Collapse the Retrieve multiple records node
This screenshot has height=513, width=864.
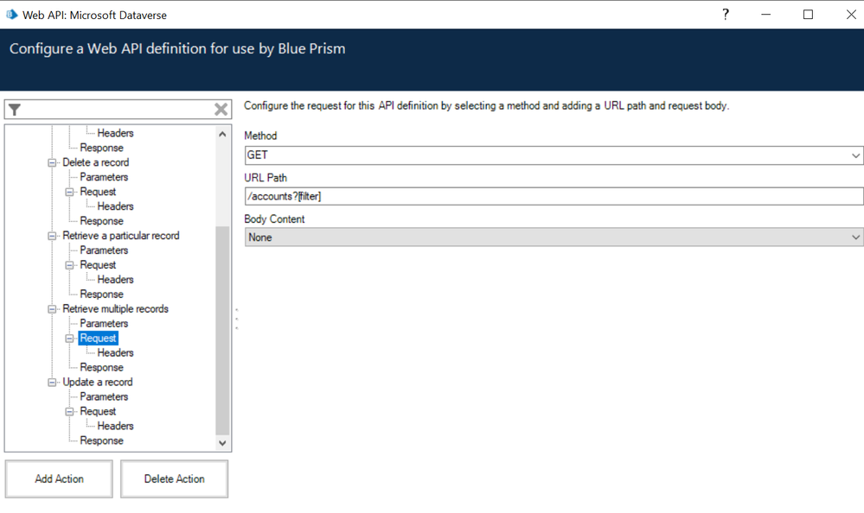tap(53, 309)
